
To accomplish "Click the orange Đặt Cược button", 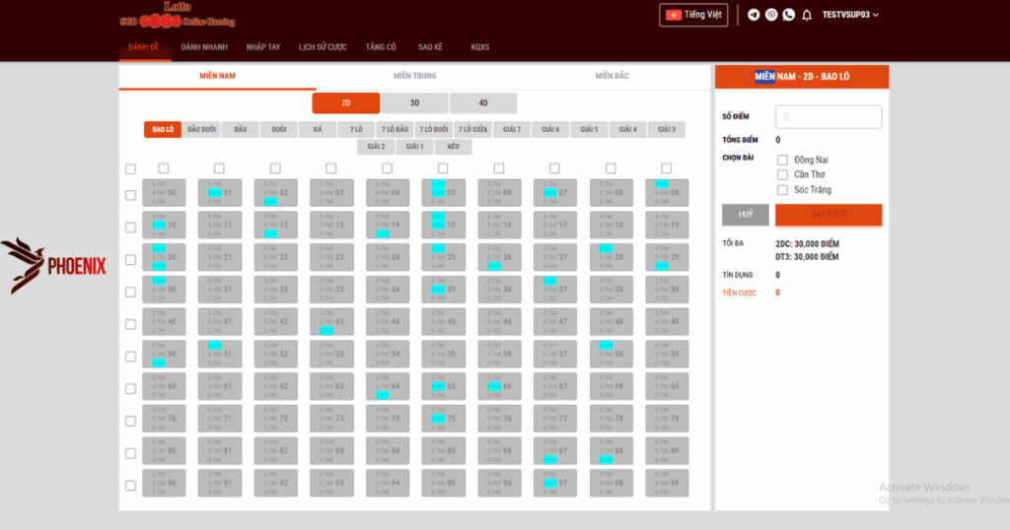I will coord(829,215).
